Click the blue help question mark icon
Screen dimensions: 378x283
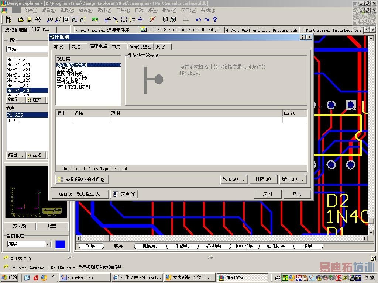(x=215, y=20)
